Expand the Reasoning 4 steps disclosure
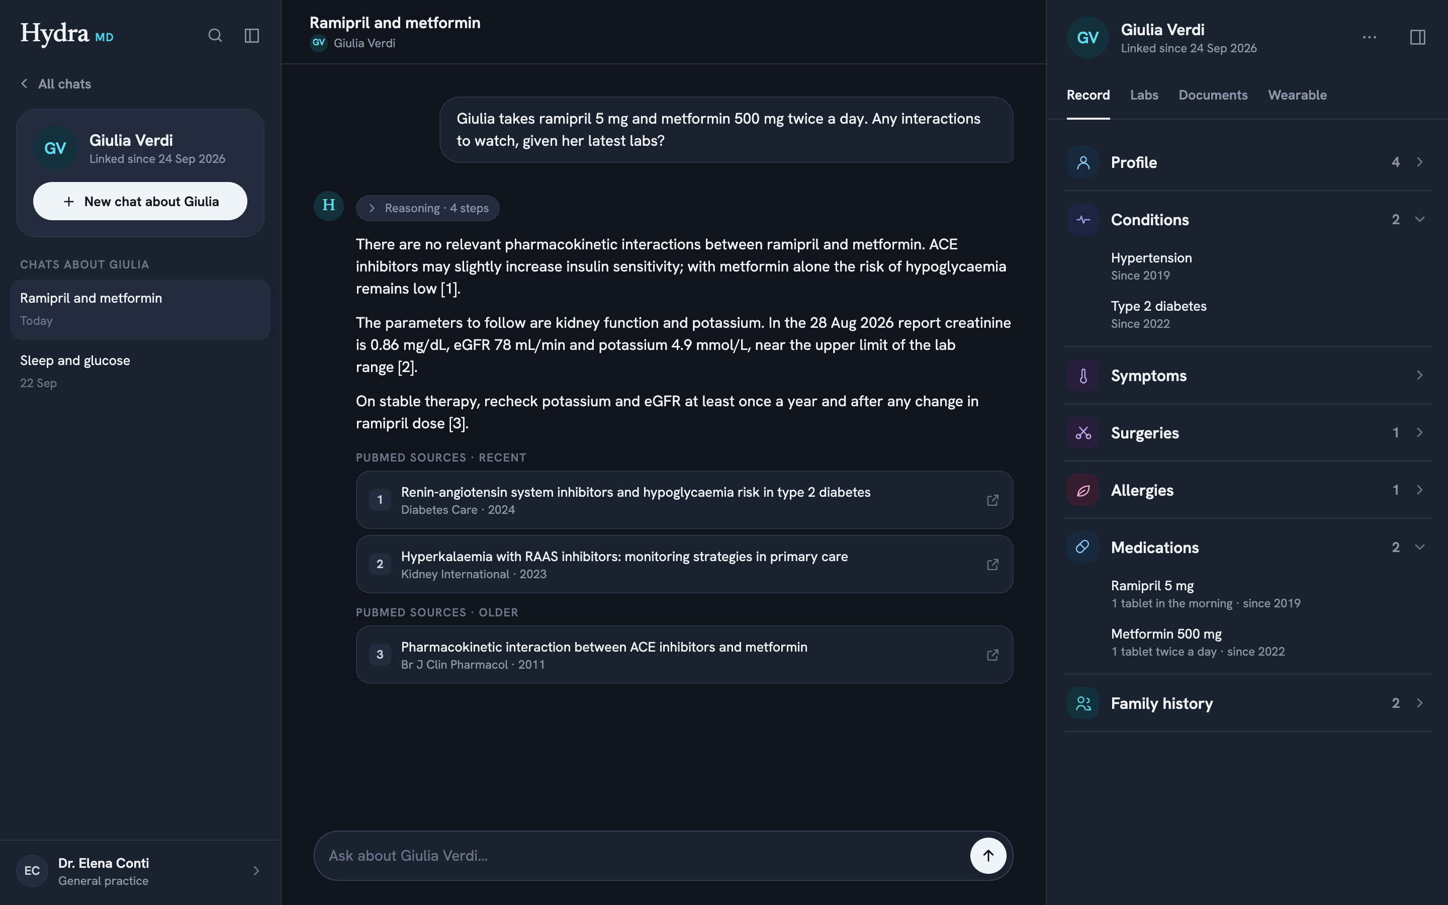This screenshot has width=1448, height=905. (427, 208)
